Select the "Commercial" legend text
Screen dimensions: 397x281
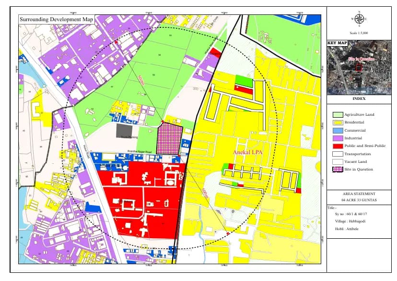coord(355,130)
